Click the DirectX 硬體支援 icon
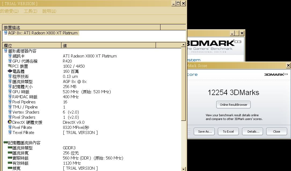291x171 pixels. click(10, 122)
